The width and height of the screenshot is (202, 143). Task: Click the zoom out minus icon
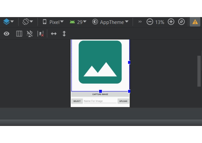tap(150, 22)
